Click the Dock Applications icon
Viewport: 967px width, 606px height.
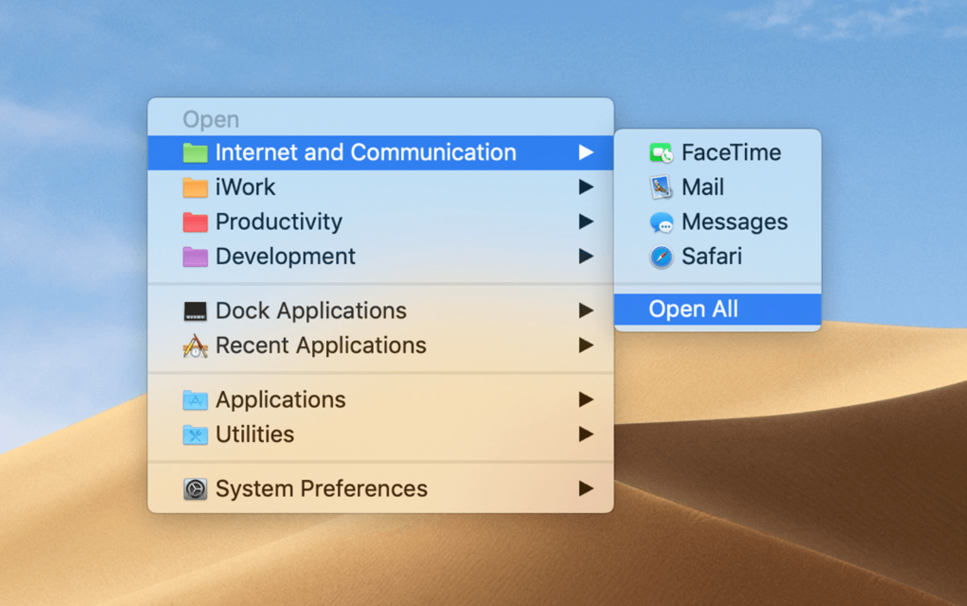coord(195,311)
